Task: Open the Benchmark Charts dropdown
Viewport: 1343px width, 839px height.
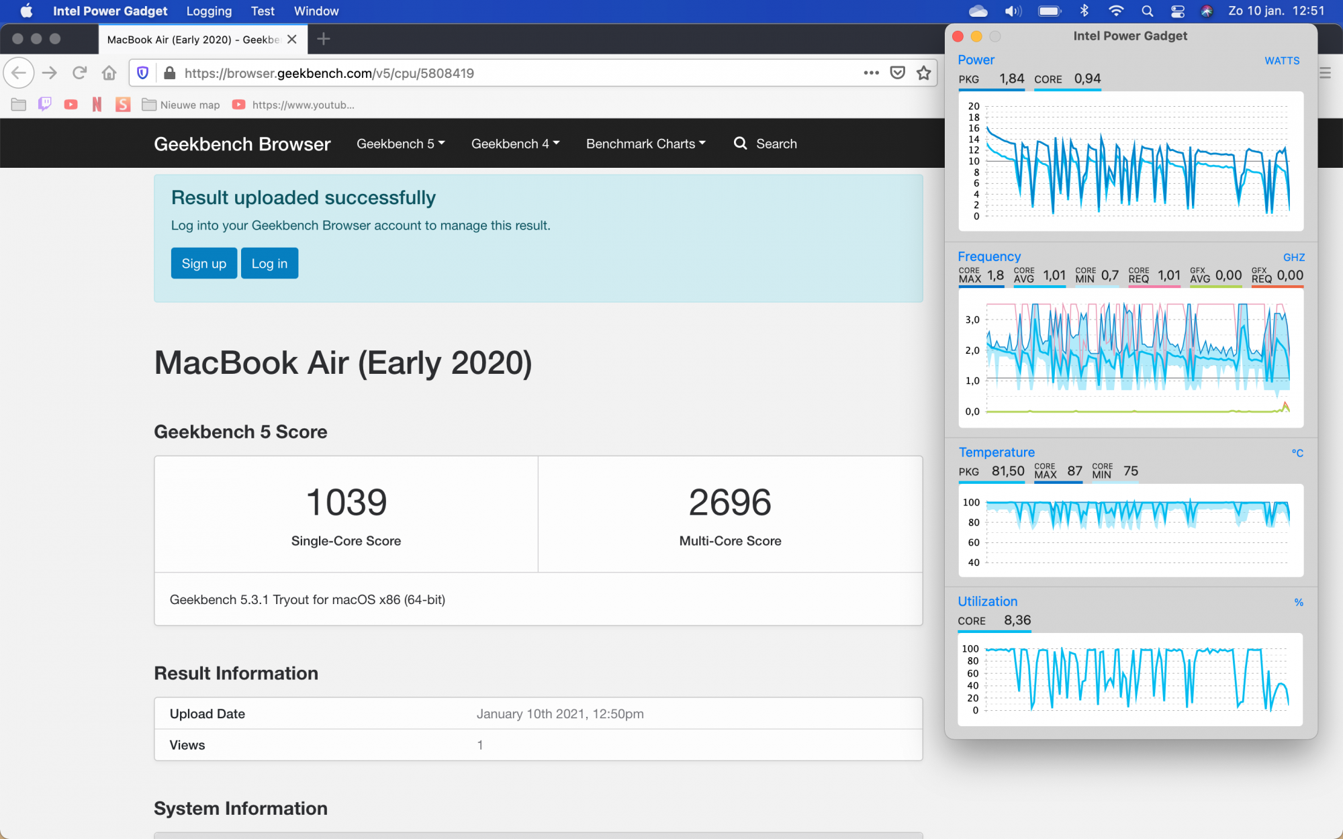Action: pyautogui.click(x=645, y=144)
